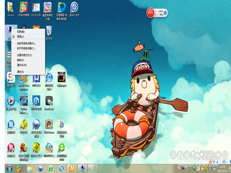Select the 阿里旺旺 2014 desktop icon
Screen dimensions: 231x173
[x=49, y=81]
